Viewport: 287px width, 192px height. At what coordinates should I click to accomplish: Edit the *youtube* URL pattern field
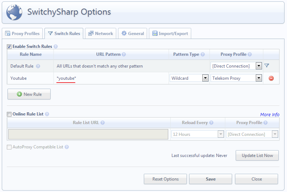pyautogui.click(x=111, y=78)
